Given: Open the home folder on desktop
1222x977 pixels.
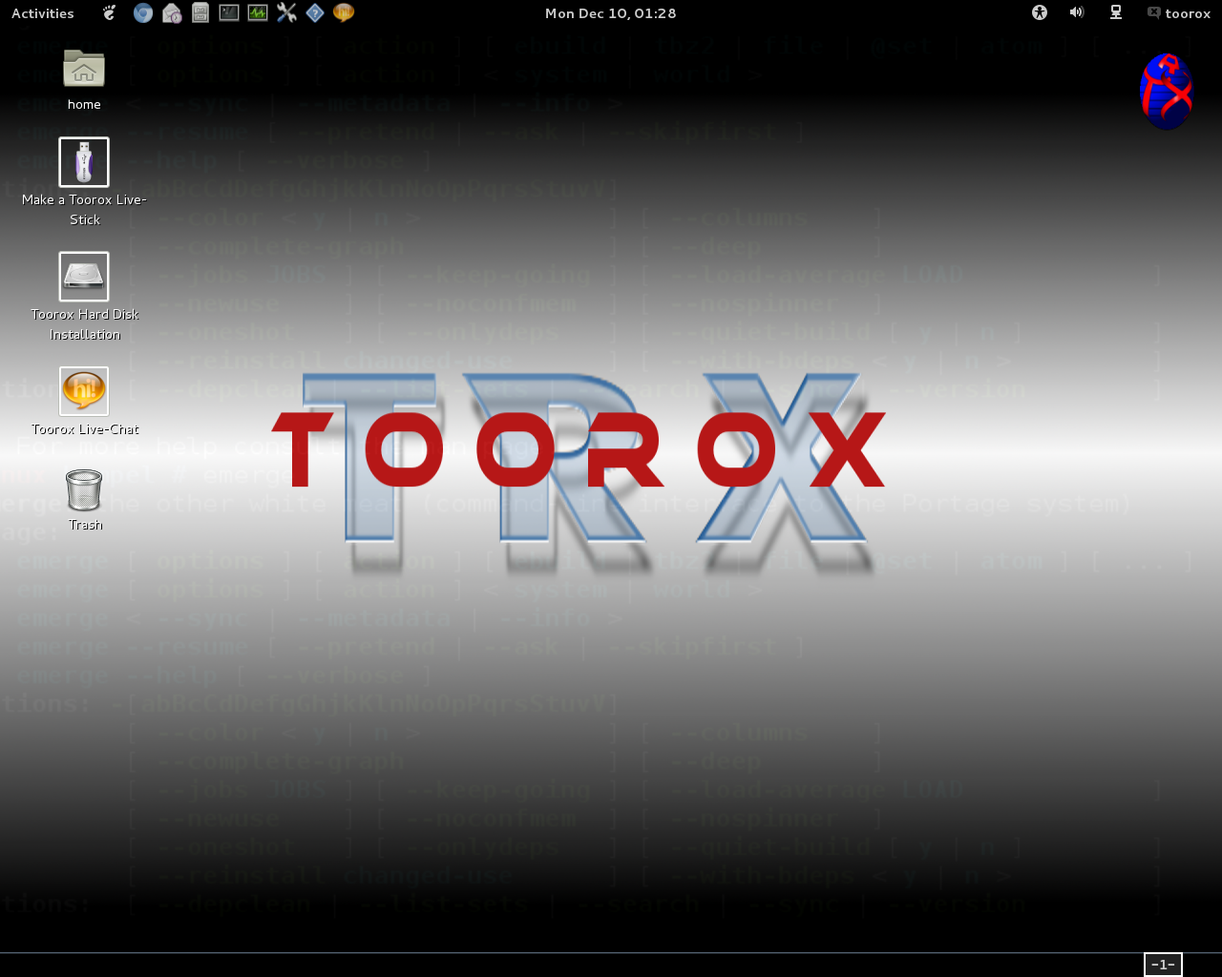Looking at the screenshot, I should pyautogui.click(x=84, y=70).
